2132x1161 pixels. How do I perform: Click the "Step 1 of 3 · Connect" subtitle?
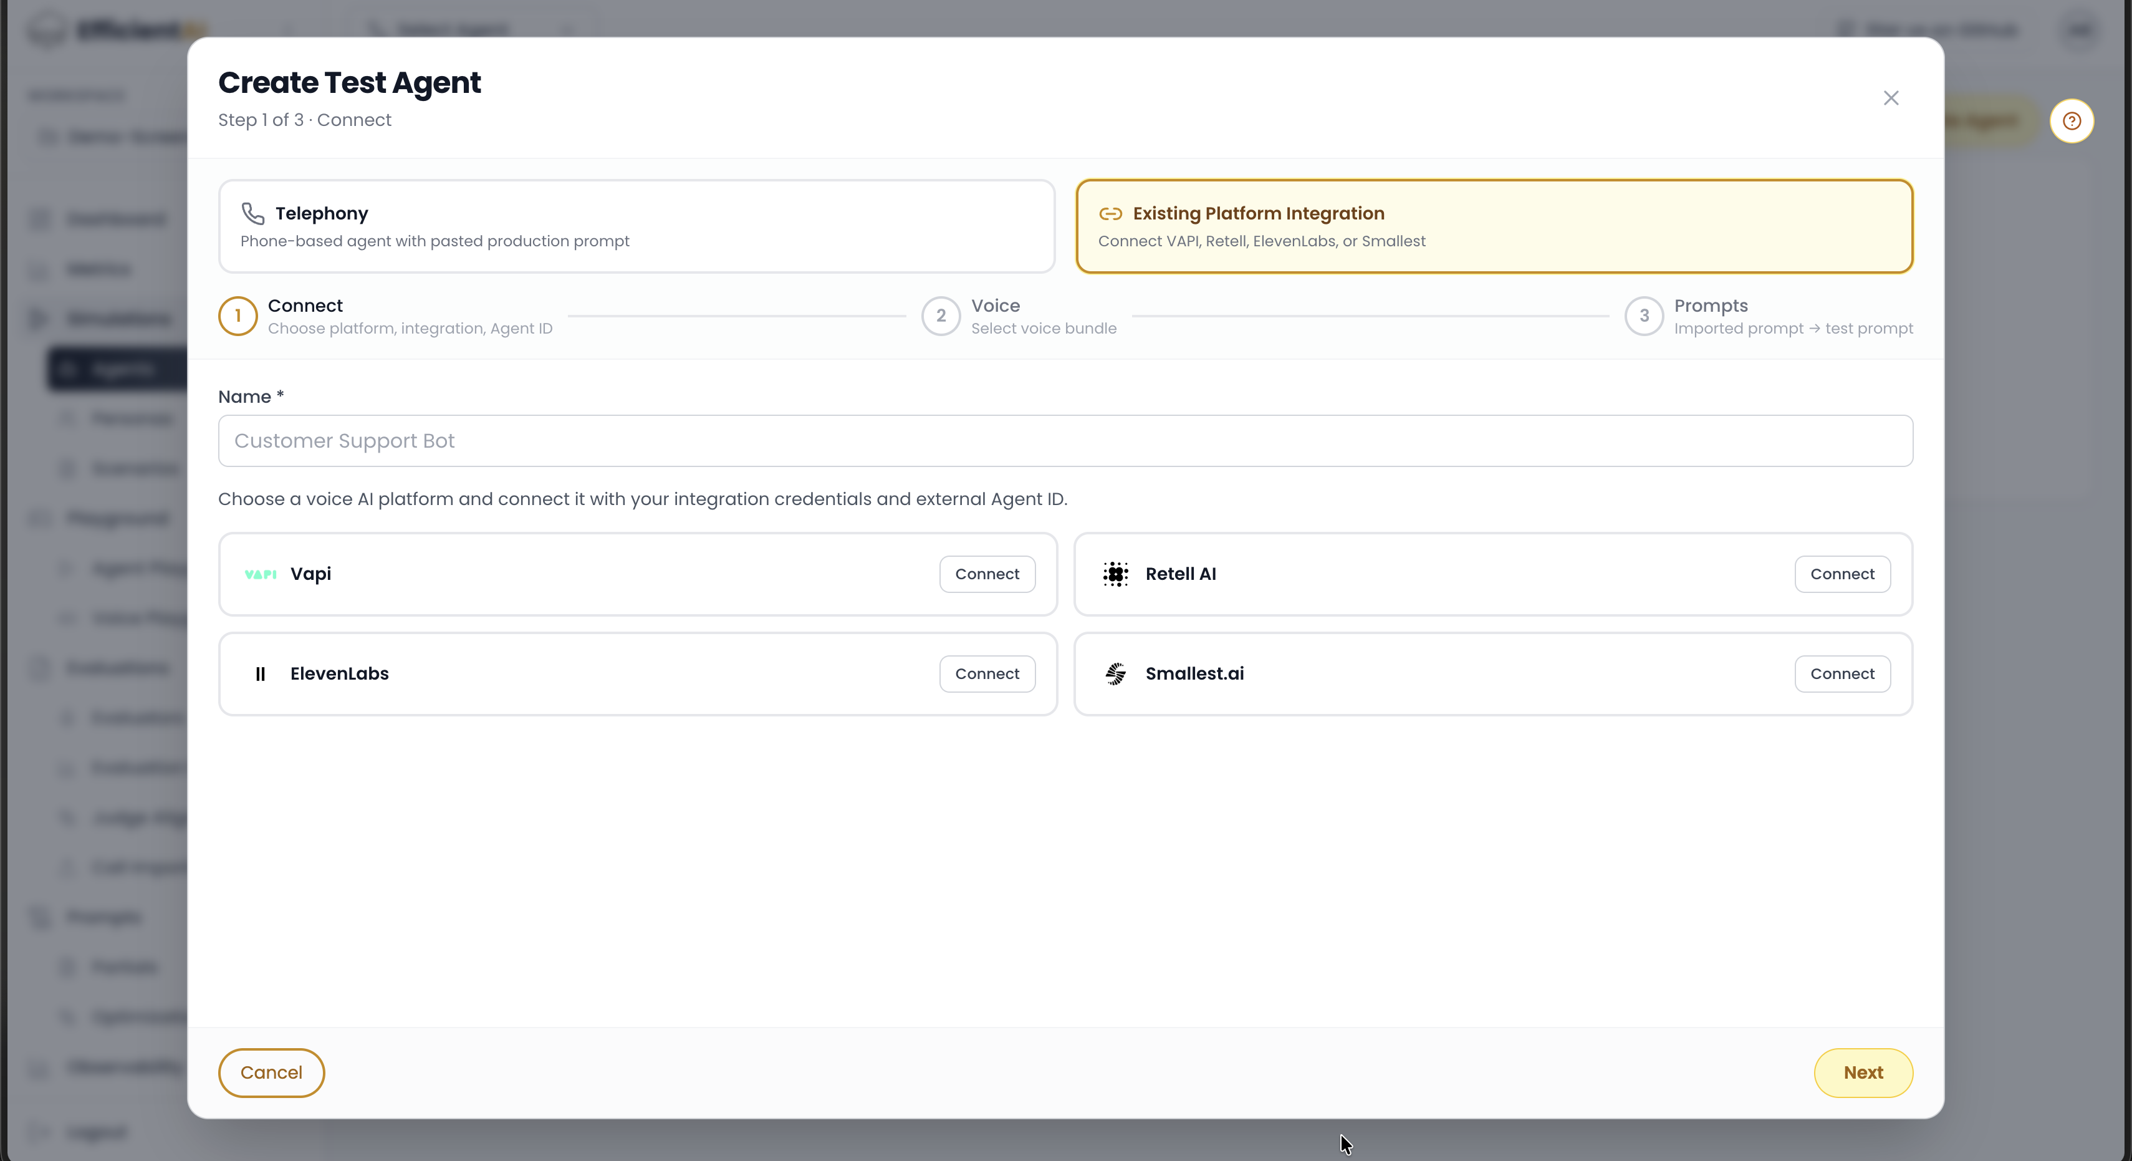point(305,120)
